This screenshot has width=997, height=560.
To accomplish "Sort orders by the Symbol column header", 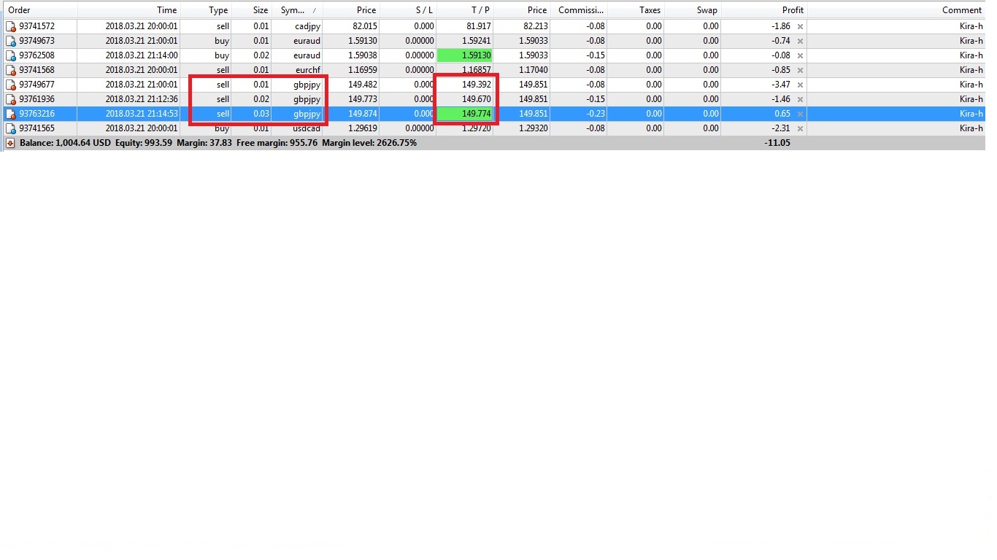I will click(296, 10).
